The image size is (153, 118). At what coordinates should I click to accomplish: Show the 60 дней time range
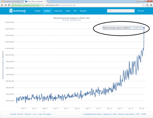(20, 114)
